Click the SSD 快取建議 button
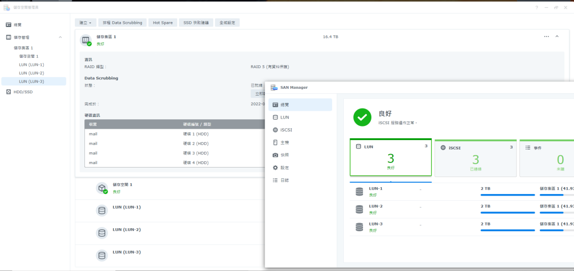574x271 pixels. [196, 22]
